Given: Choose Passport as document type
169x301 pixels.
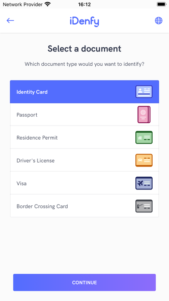Looking at the screenshot, I should [x=84, y=115].
